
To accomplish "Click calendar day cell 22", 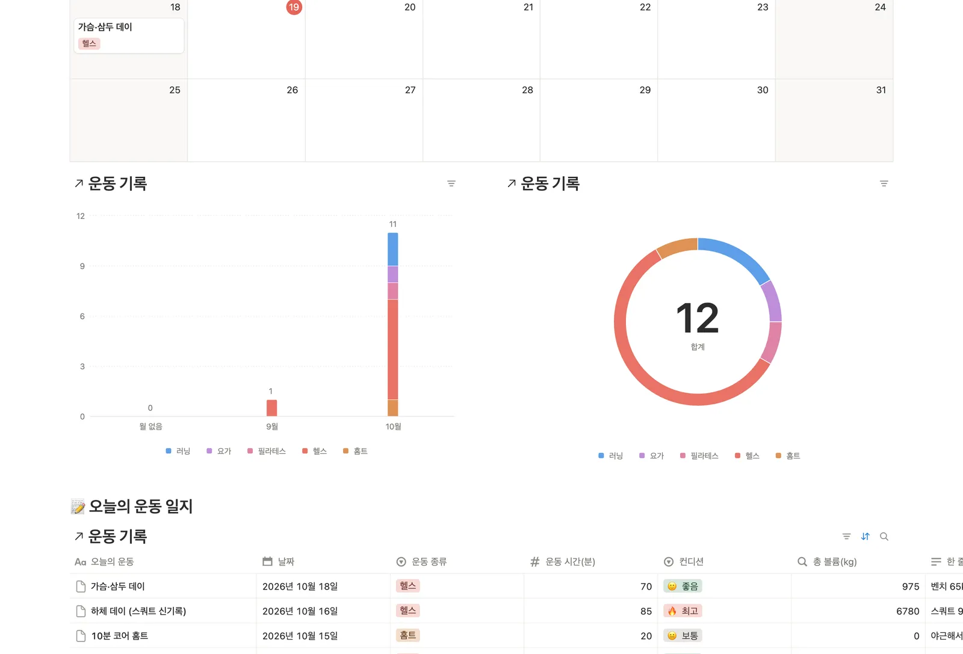I will (x=599, y=39).
